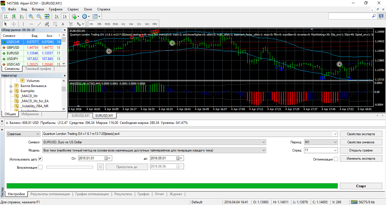Switch chart to candlestick mode
This screenshot has height=205, width=386.
14,16
